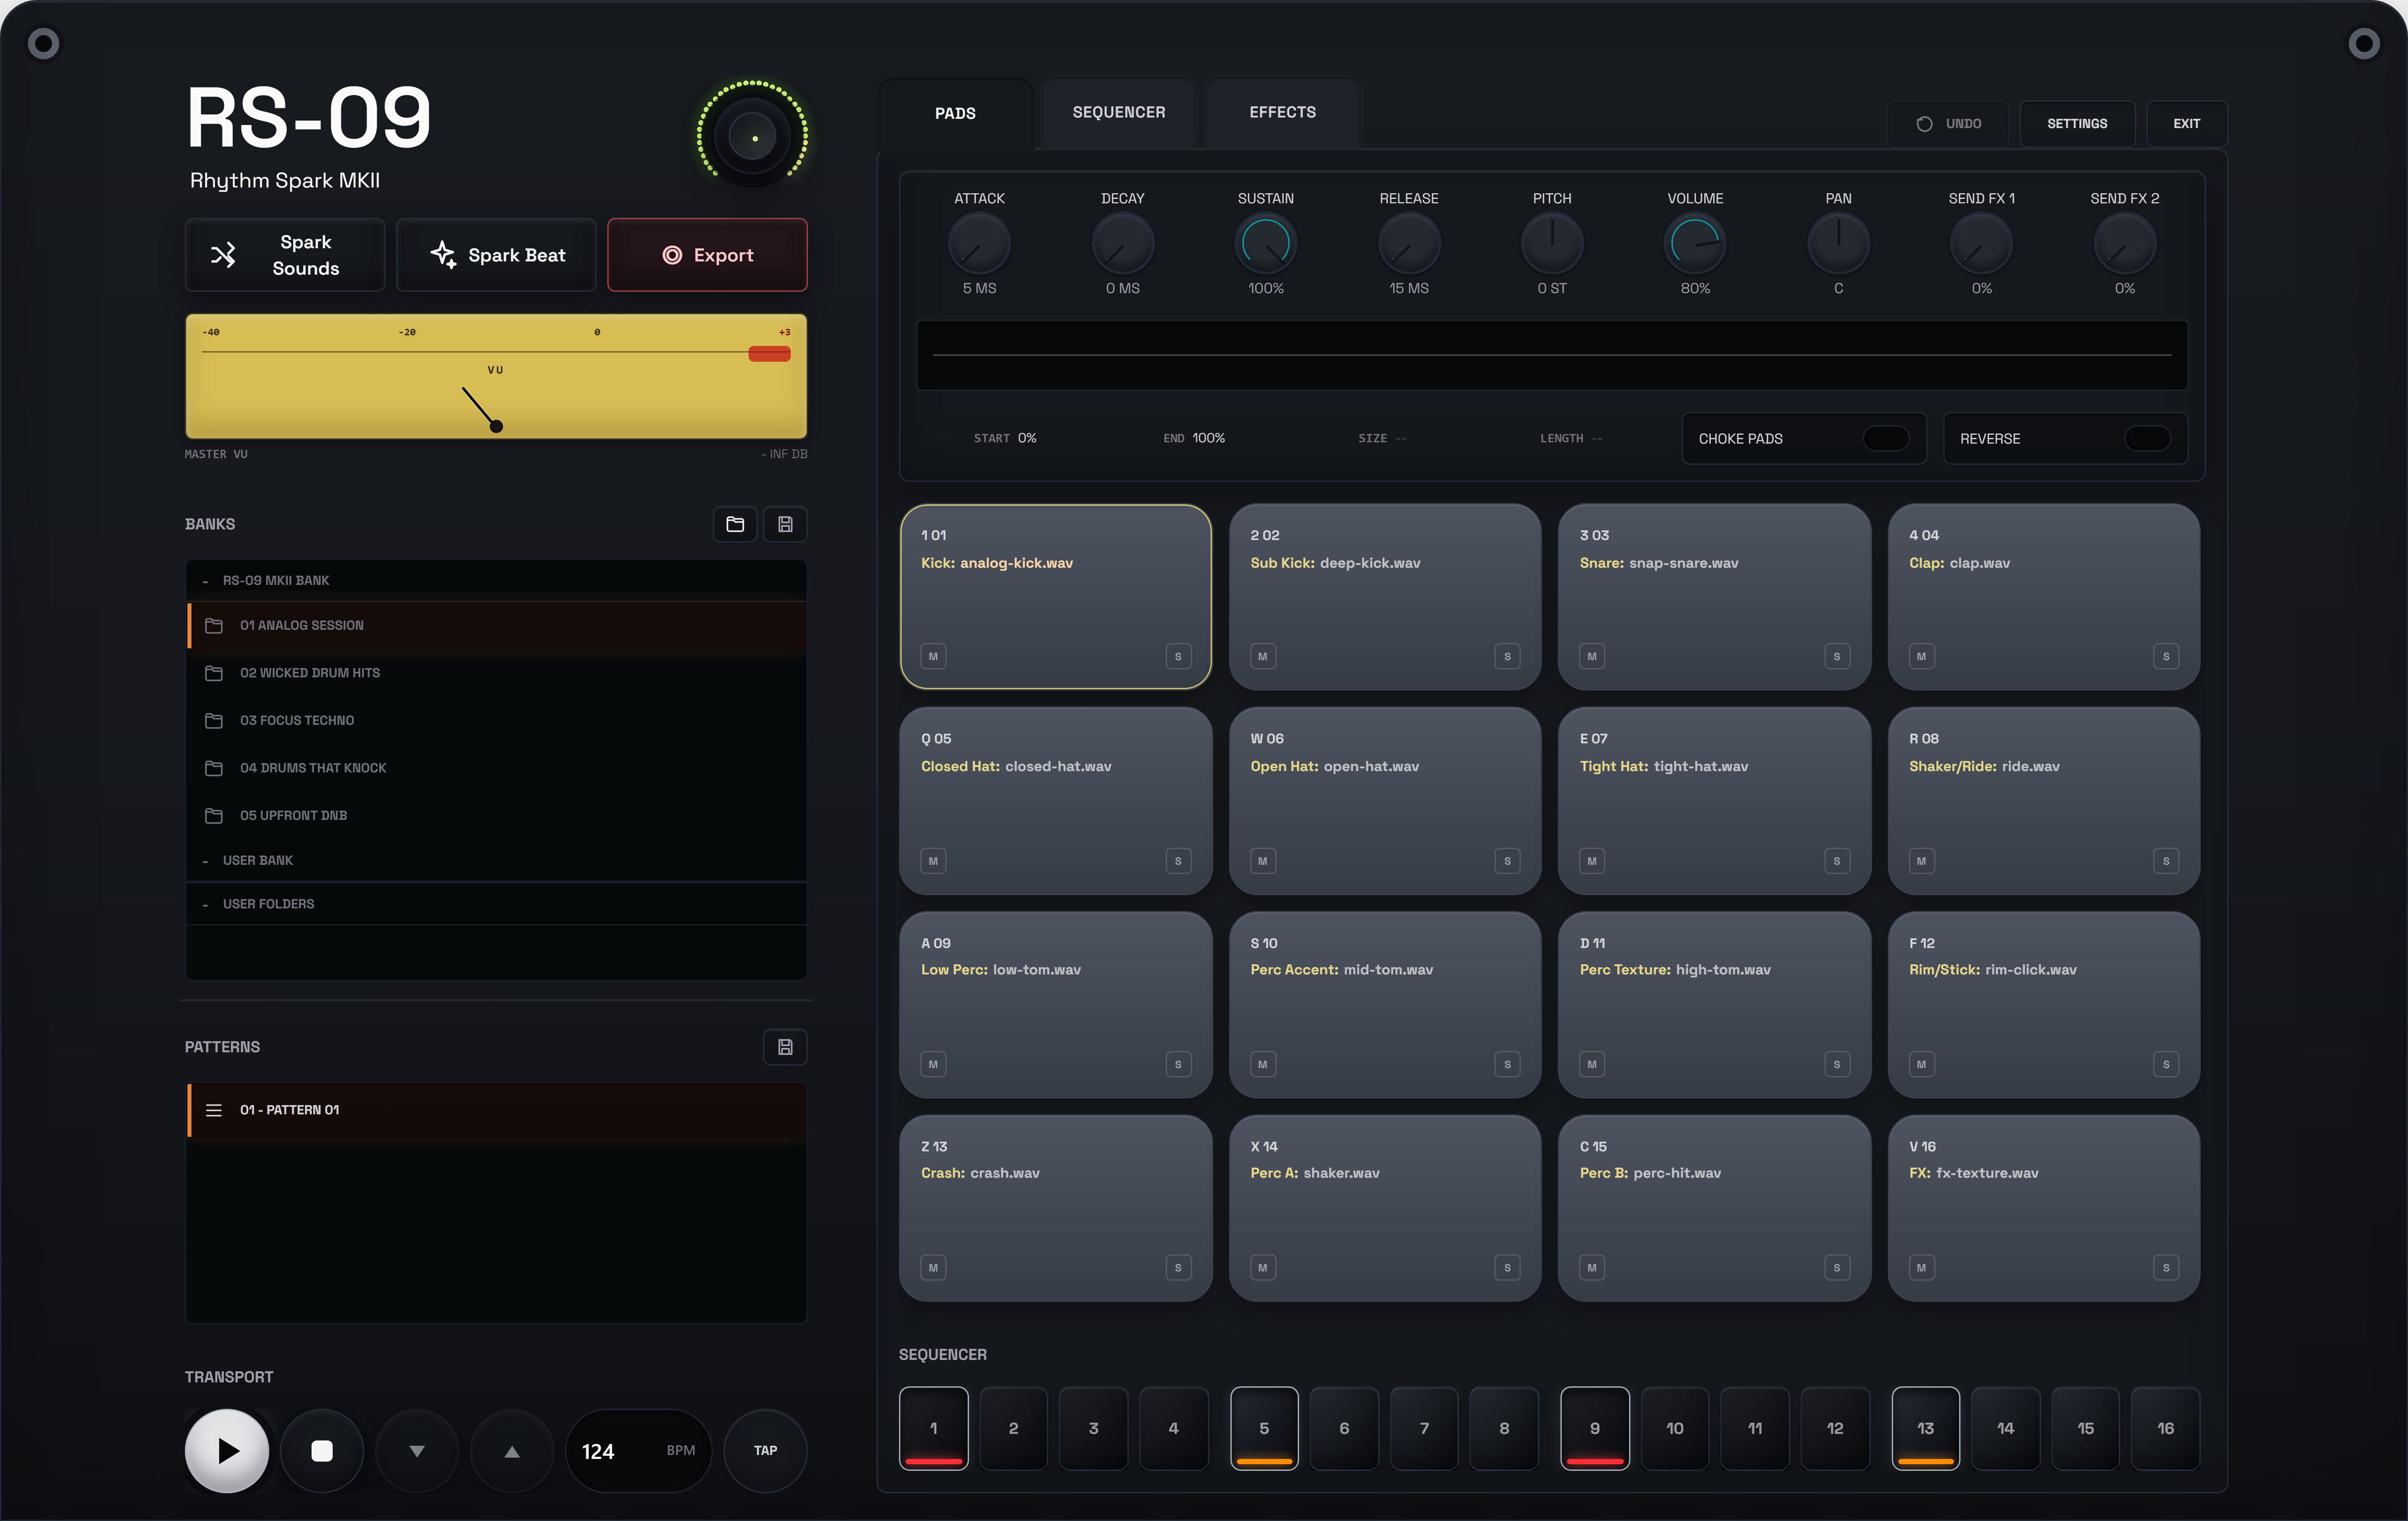The height and width of the screenshot is (1521, 2408).
Task: Solo pad 04 Clap
Action: coord(2166,656)
